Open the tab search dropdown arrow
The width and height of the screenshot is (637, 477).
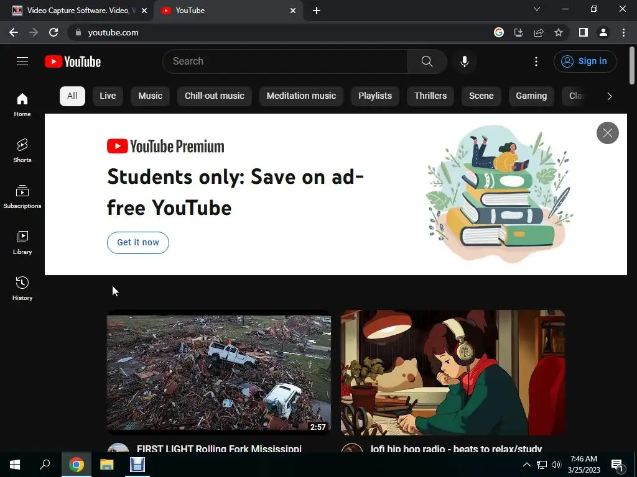[537, 9]
